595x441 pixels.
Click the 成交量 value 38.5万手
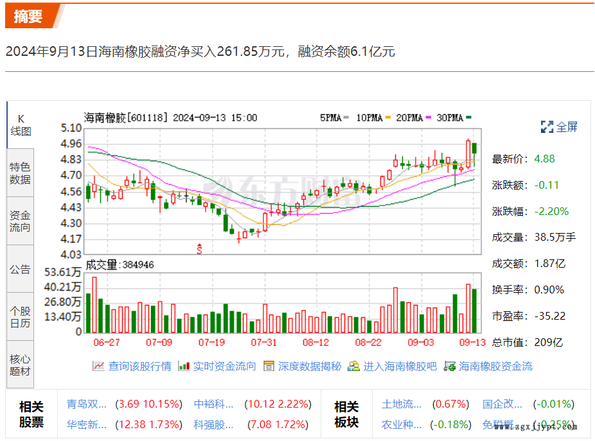pos(555,238)
